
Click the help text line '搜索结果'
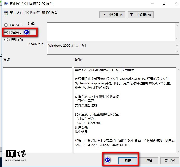coord(81,132)
